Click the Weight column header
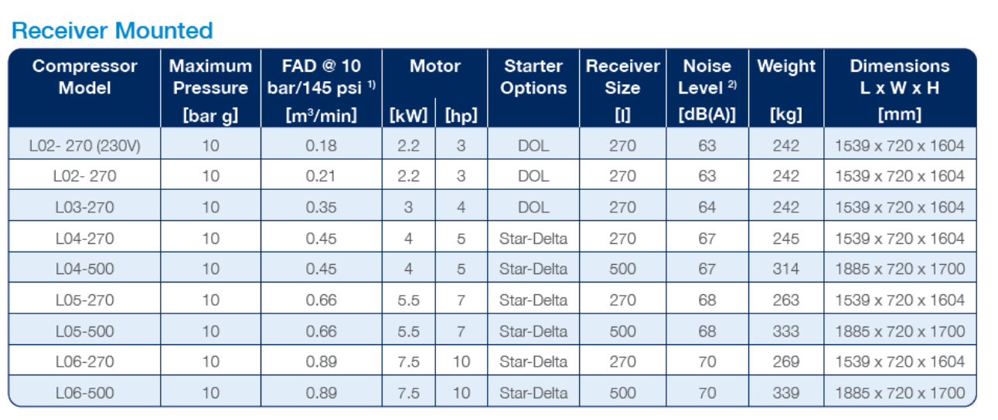 point(786,66)
